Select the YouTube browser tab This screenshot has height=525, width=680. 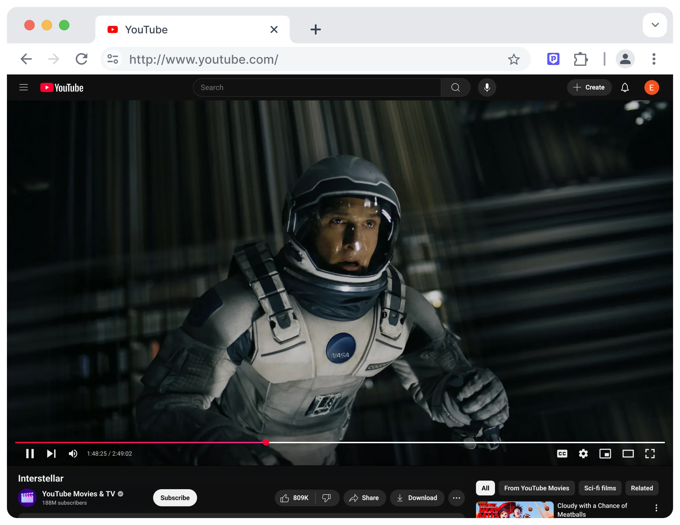tap(193, 29)
